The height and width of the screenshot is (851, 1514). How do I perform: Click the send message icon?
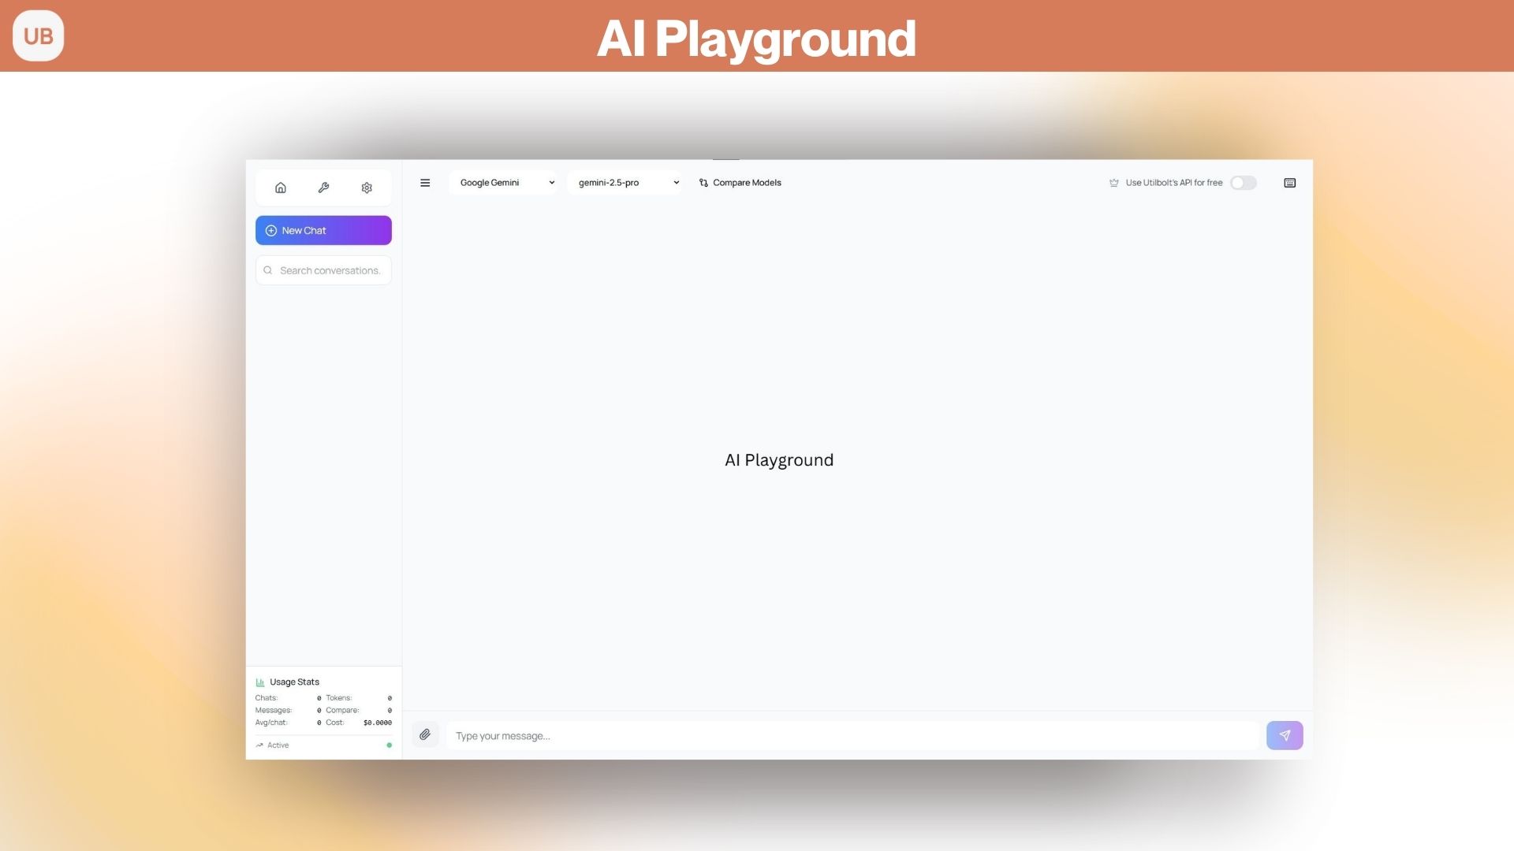(x=1285, y=735)
